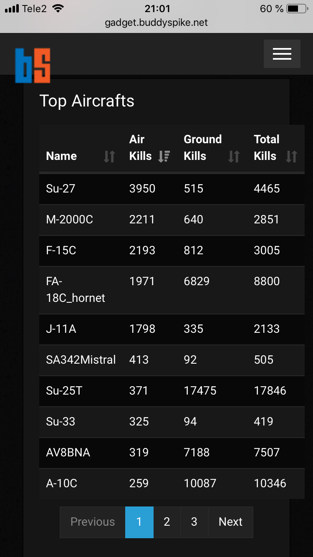Tap the gadget.buddyspike.net address bar
The width and height of the screenshot is (313, 557).
[156, 23]
